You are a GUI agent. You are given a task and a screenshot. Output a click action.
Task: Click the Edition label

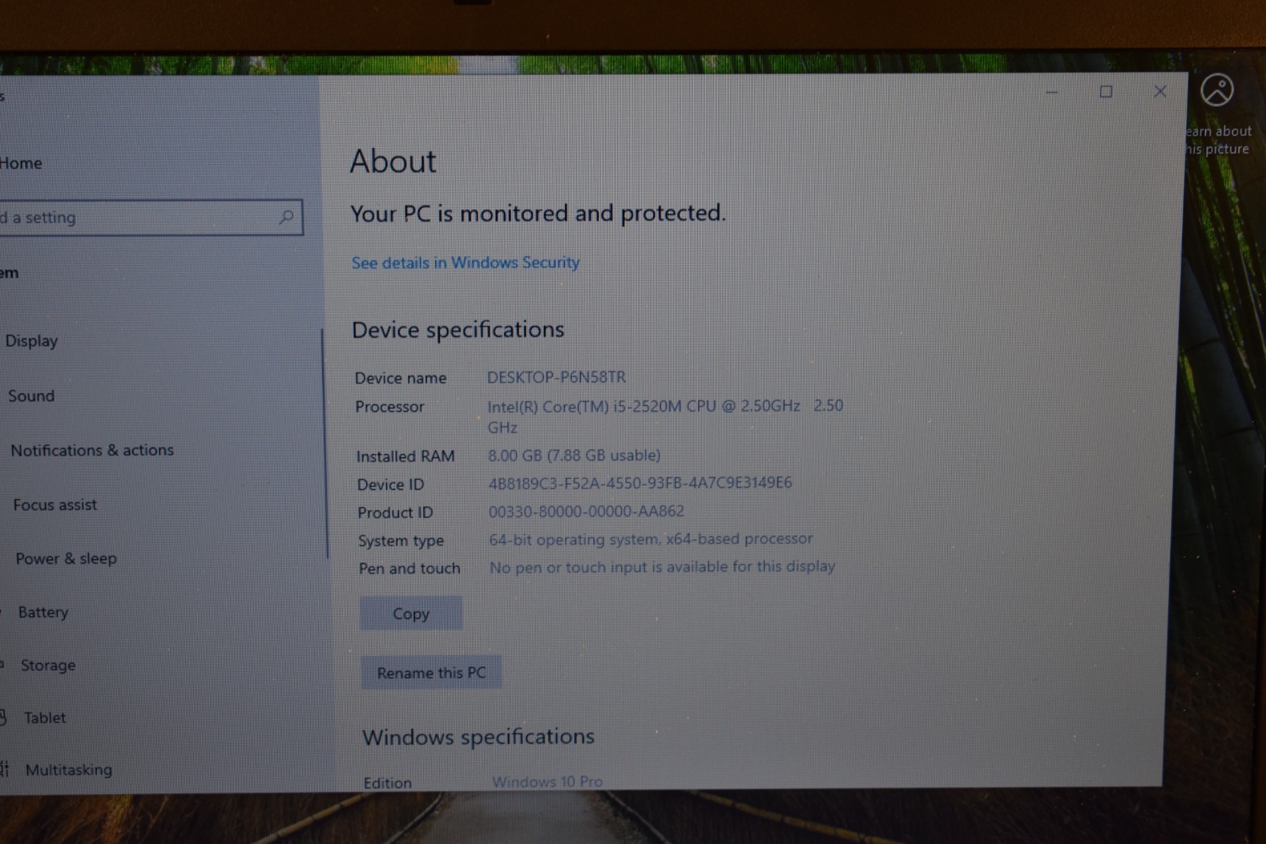388,782
